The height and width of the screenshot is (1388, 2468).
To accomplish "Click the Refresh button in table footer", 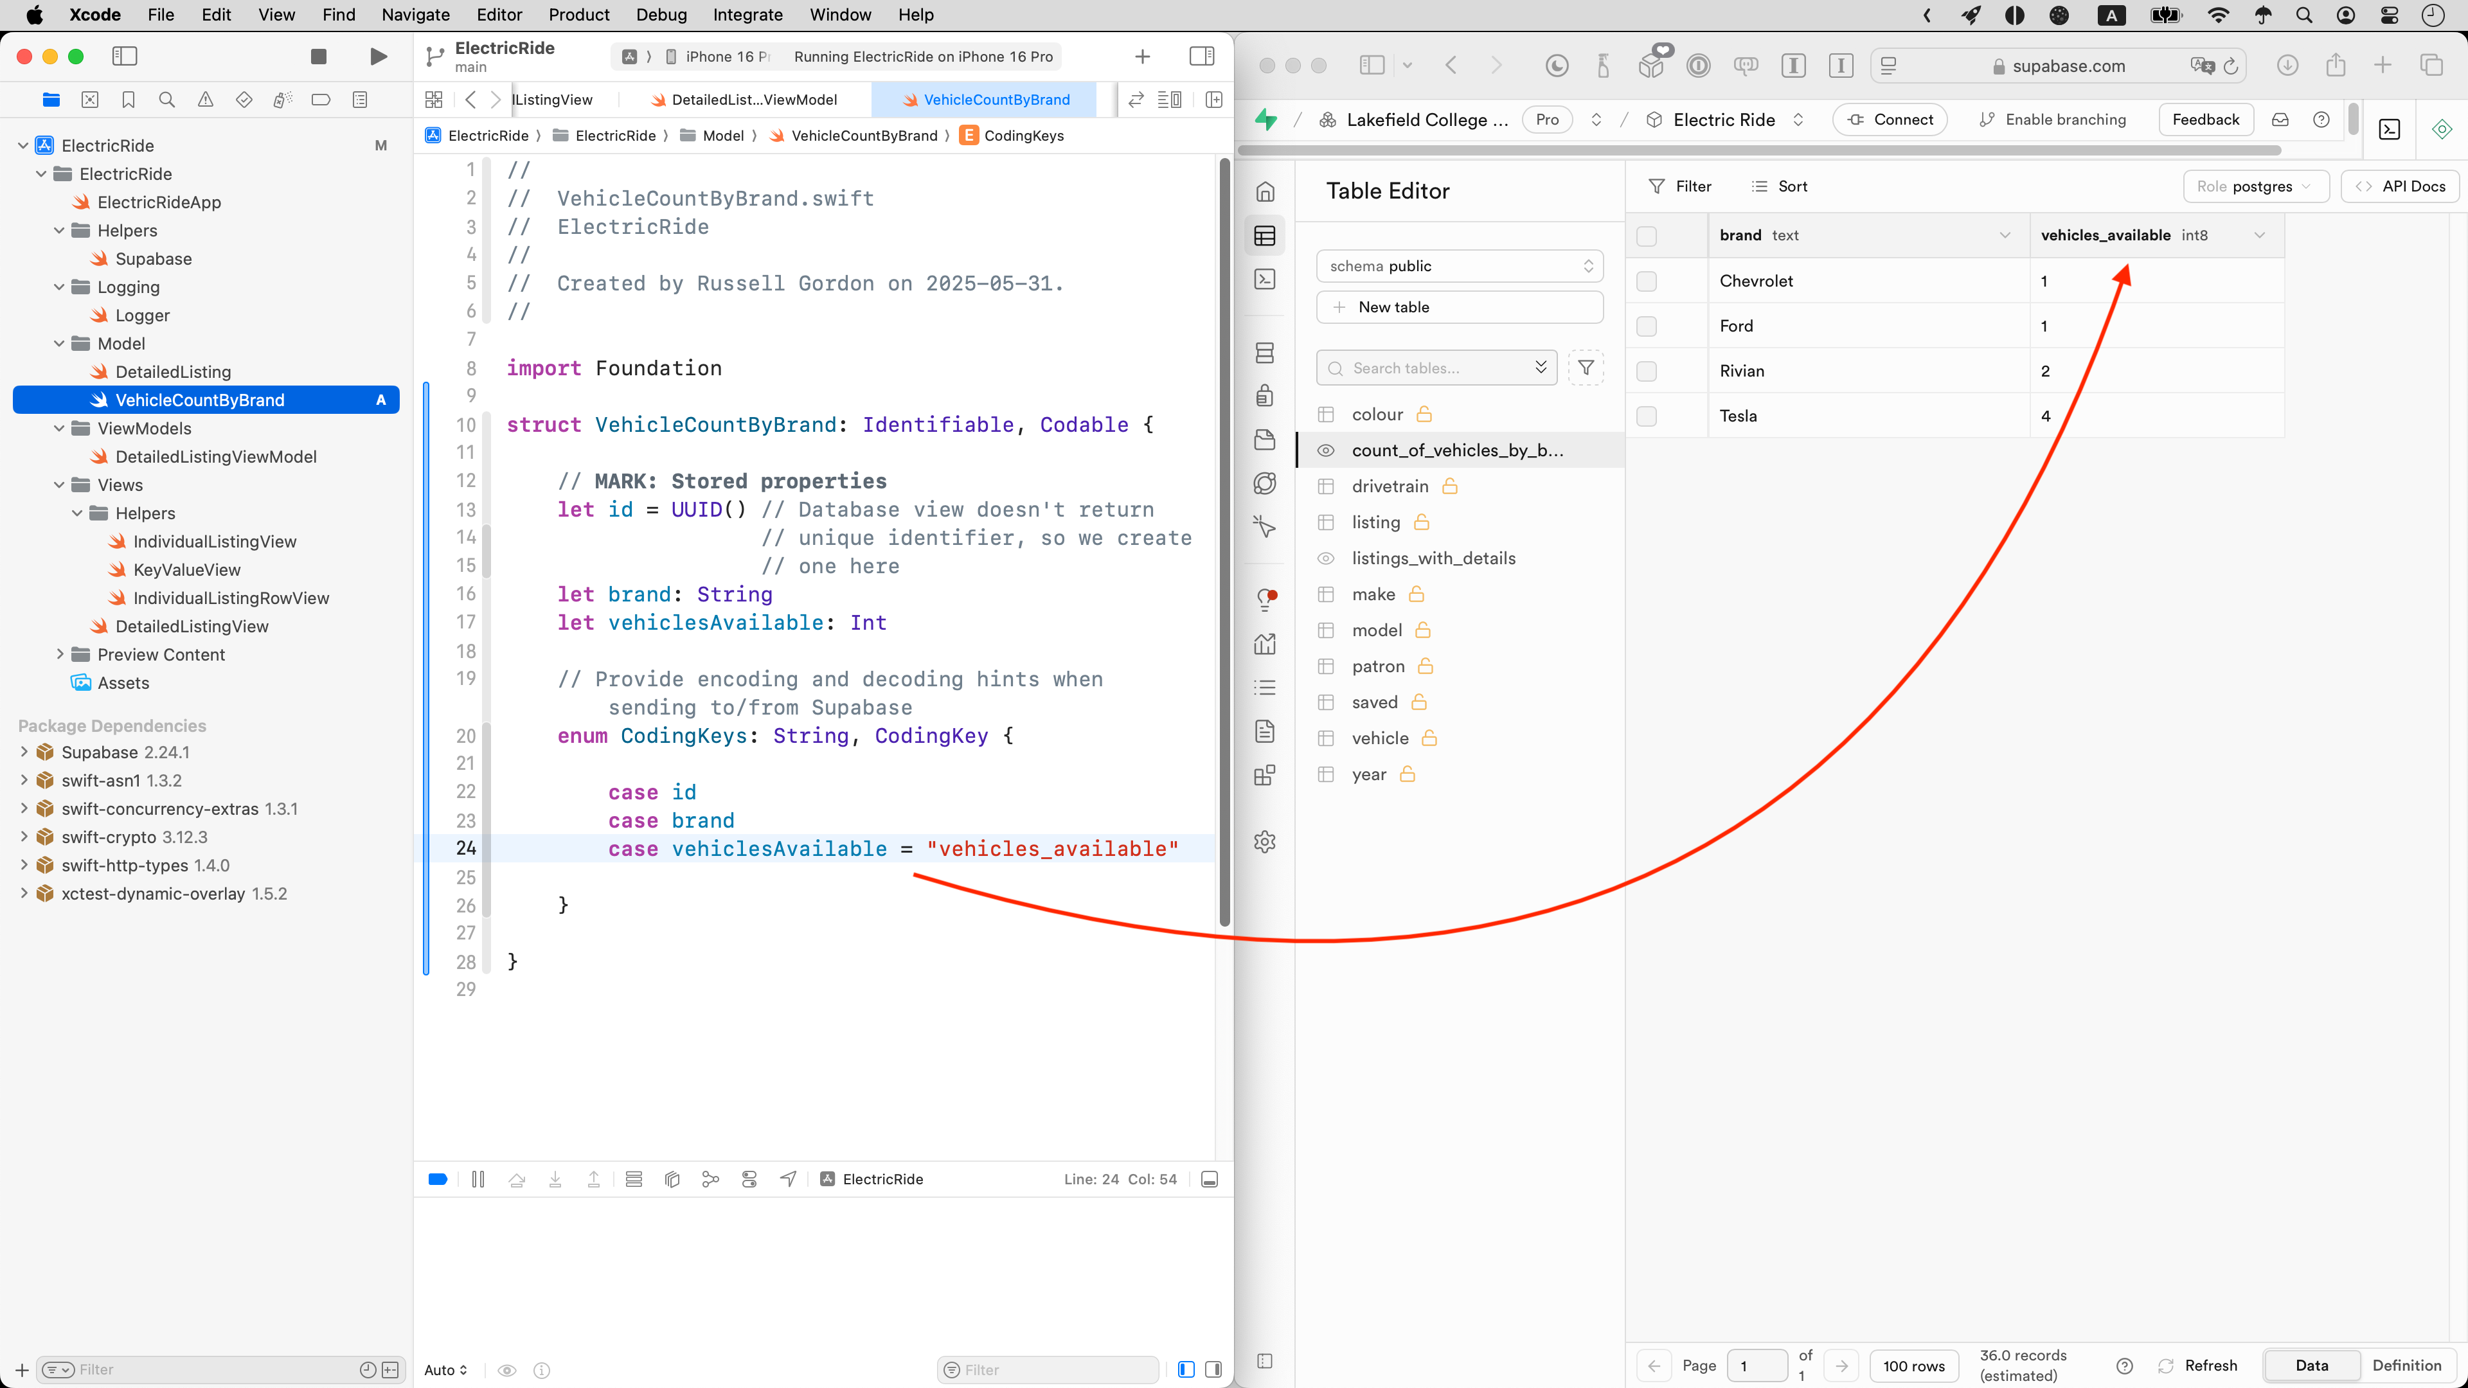I will (2197, 1365).
